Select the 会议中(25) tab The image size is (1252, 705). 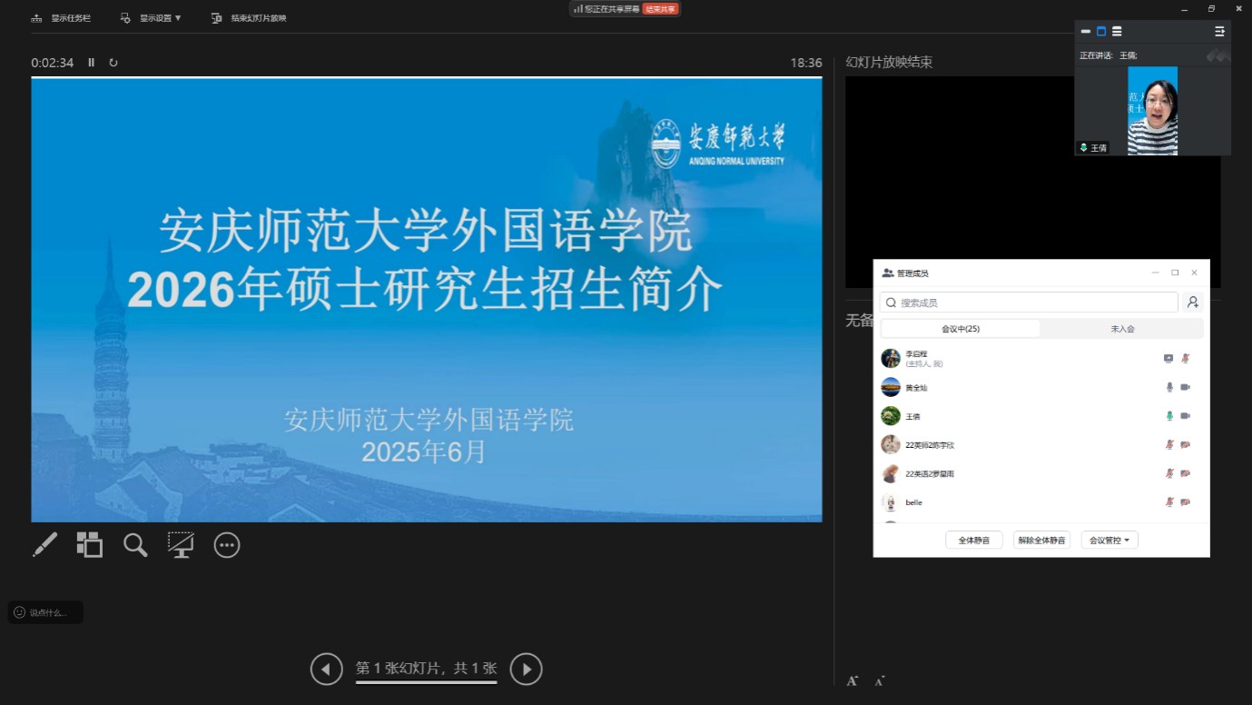point(961,329)
